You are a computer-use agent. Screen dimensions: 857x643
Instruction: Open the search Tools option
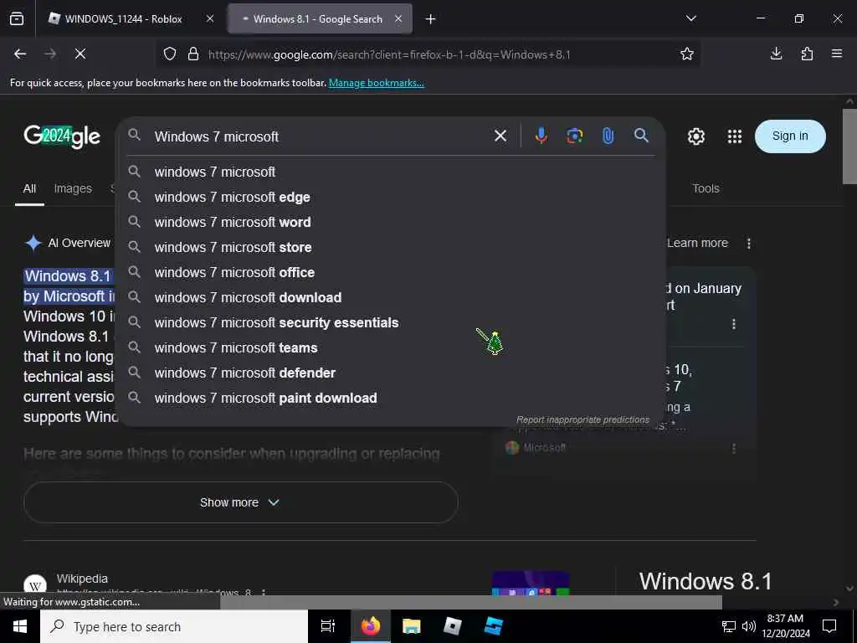706,188
